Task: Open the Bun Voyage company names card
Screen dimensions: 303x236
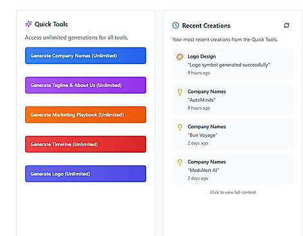Action: (233, 135)
